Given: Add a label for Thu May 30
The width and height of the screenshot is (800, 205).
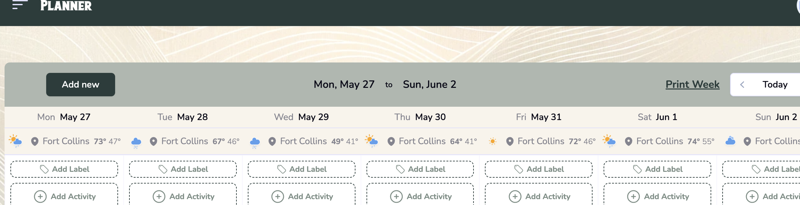Looking at the screenshot, I should (420, 169).
